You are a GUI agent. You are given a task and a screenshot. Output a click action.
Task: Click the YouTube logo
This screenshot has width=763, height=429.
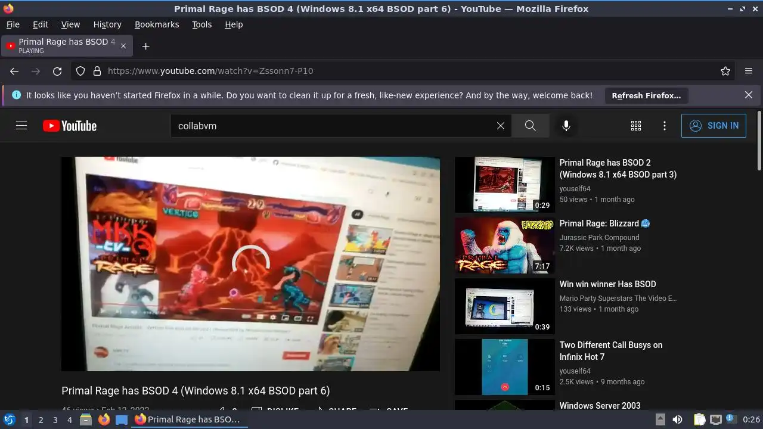[x=69, y=126]
